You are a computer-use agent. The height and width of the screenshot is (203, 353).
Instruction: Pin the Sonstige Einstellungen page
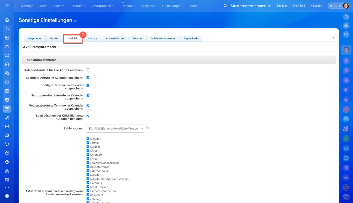pyautogui.click(x=76, y=21)
